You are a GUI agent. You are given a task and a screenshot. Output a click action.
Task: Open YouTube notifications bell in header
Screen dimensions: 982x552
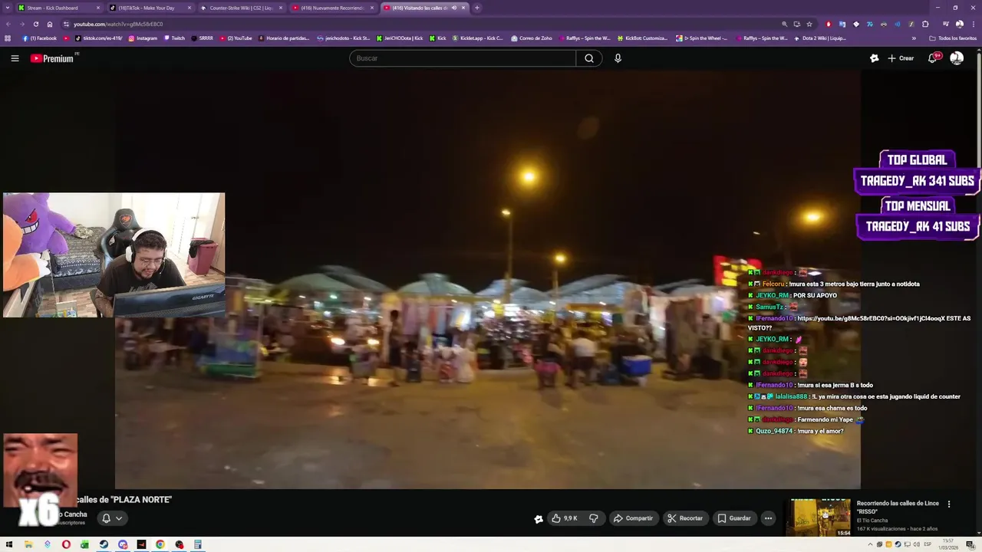tap(934, 58)
